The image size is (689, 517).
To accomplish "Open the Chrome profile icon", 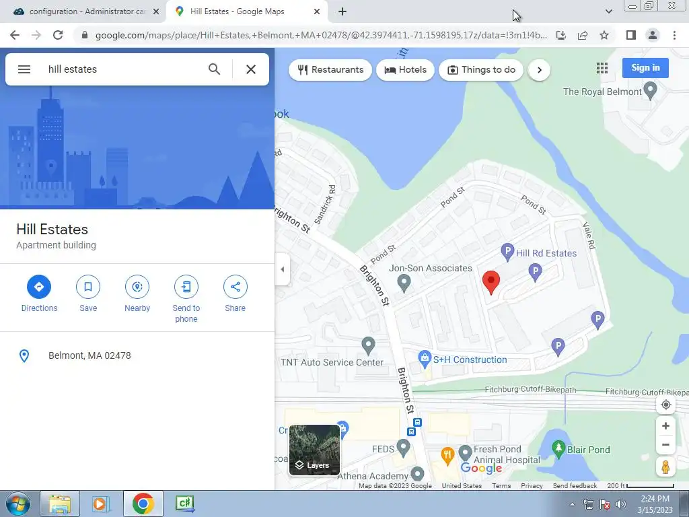I will point(653,35).
